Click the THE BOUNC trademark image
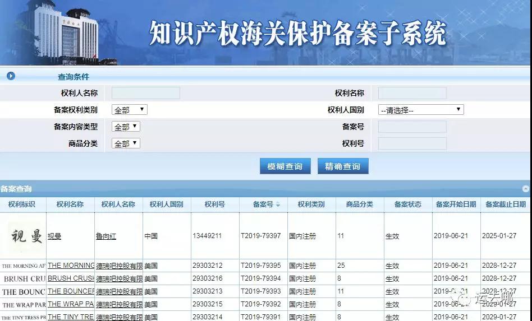 (24, 291)
